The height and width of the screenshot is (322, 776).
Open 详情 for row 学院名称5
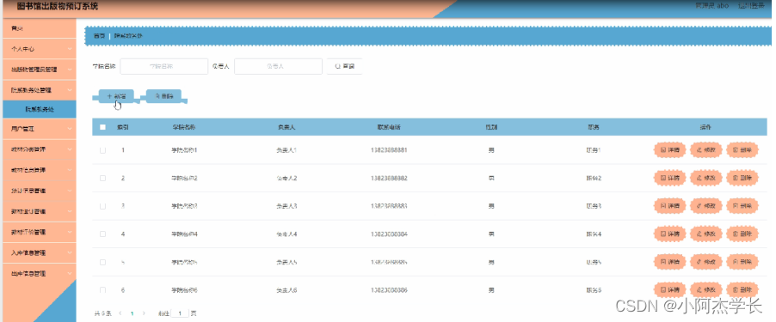click(669, 262)
